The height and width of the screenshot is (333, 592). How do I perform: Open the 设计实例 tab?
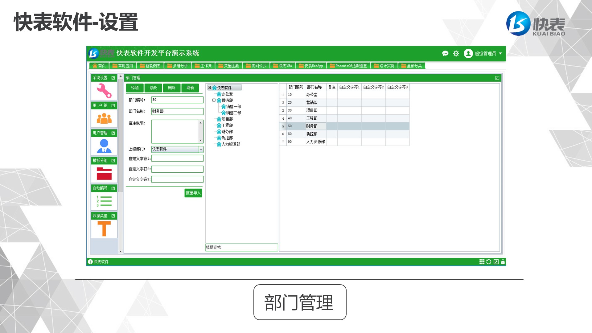384,66
